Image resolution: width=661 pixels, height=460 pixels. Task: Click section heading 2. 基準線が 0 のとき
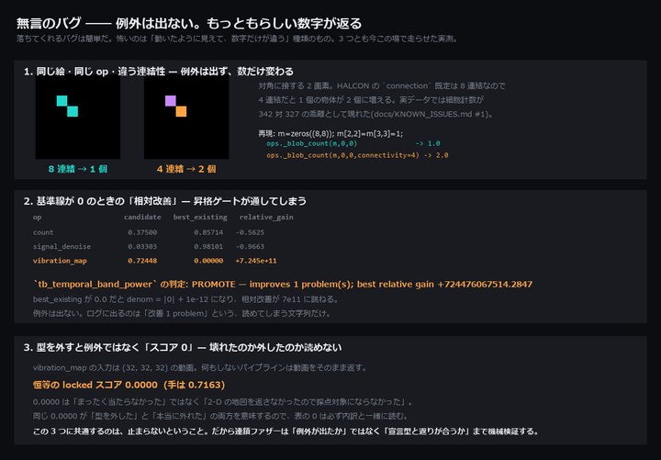165,201
